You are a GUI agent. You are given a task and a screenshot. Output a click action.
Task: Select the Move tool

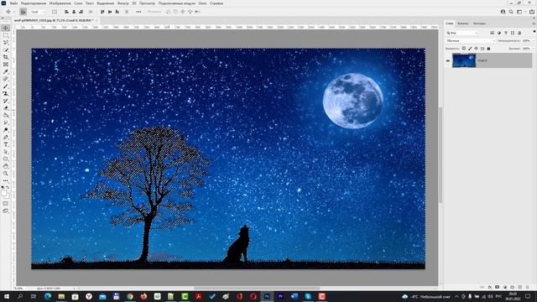[x=6, y=28]
